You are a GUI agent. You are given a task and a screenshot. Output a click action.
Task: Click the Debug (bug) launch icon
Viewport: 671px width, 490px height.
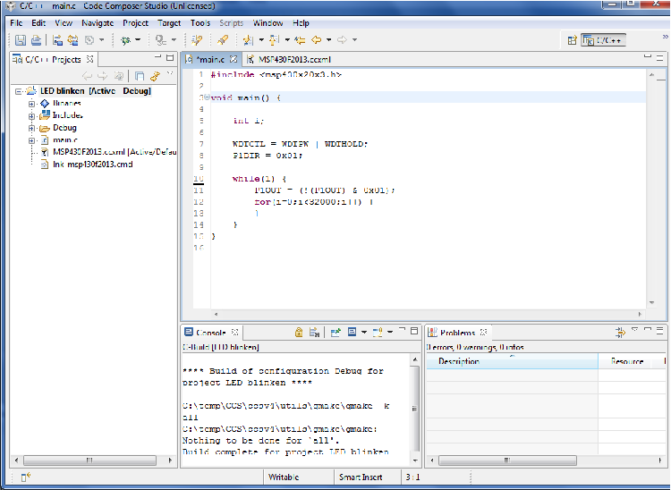tap(127, 40)
